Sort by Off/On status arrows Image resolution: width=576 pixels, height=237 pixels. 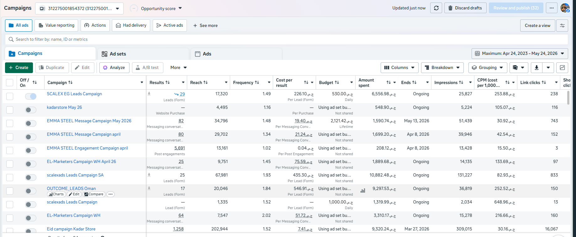[x=35, y=82]
